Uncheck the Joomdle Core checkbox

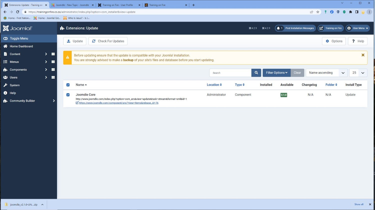click(68, 95)
